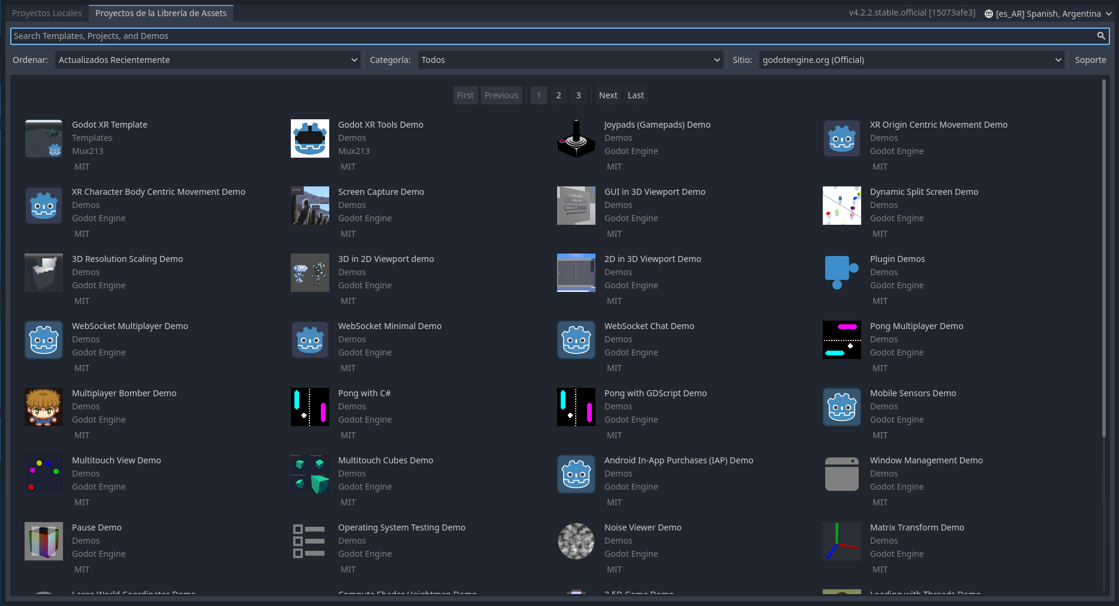
Task: Click Multitouch View Demo icon
Action: point(44,474)
